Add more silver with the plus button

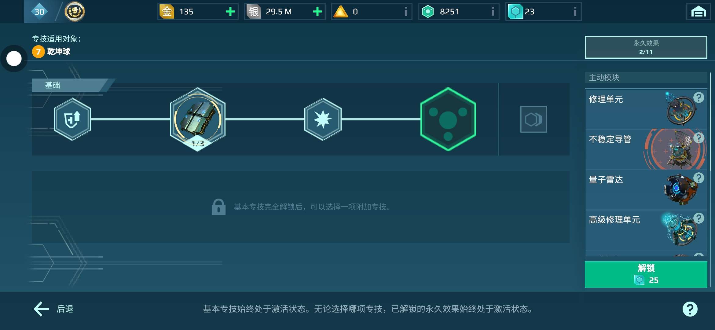coord(317,12)
